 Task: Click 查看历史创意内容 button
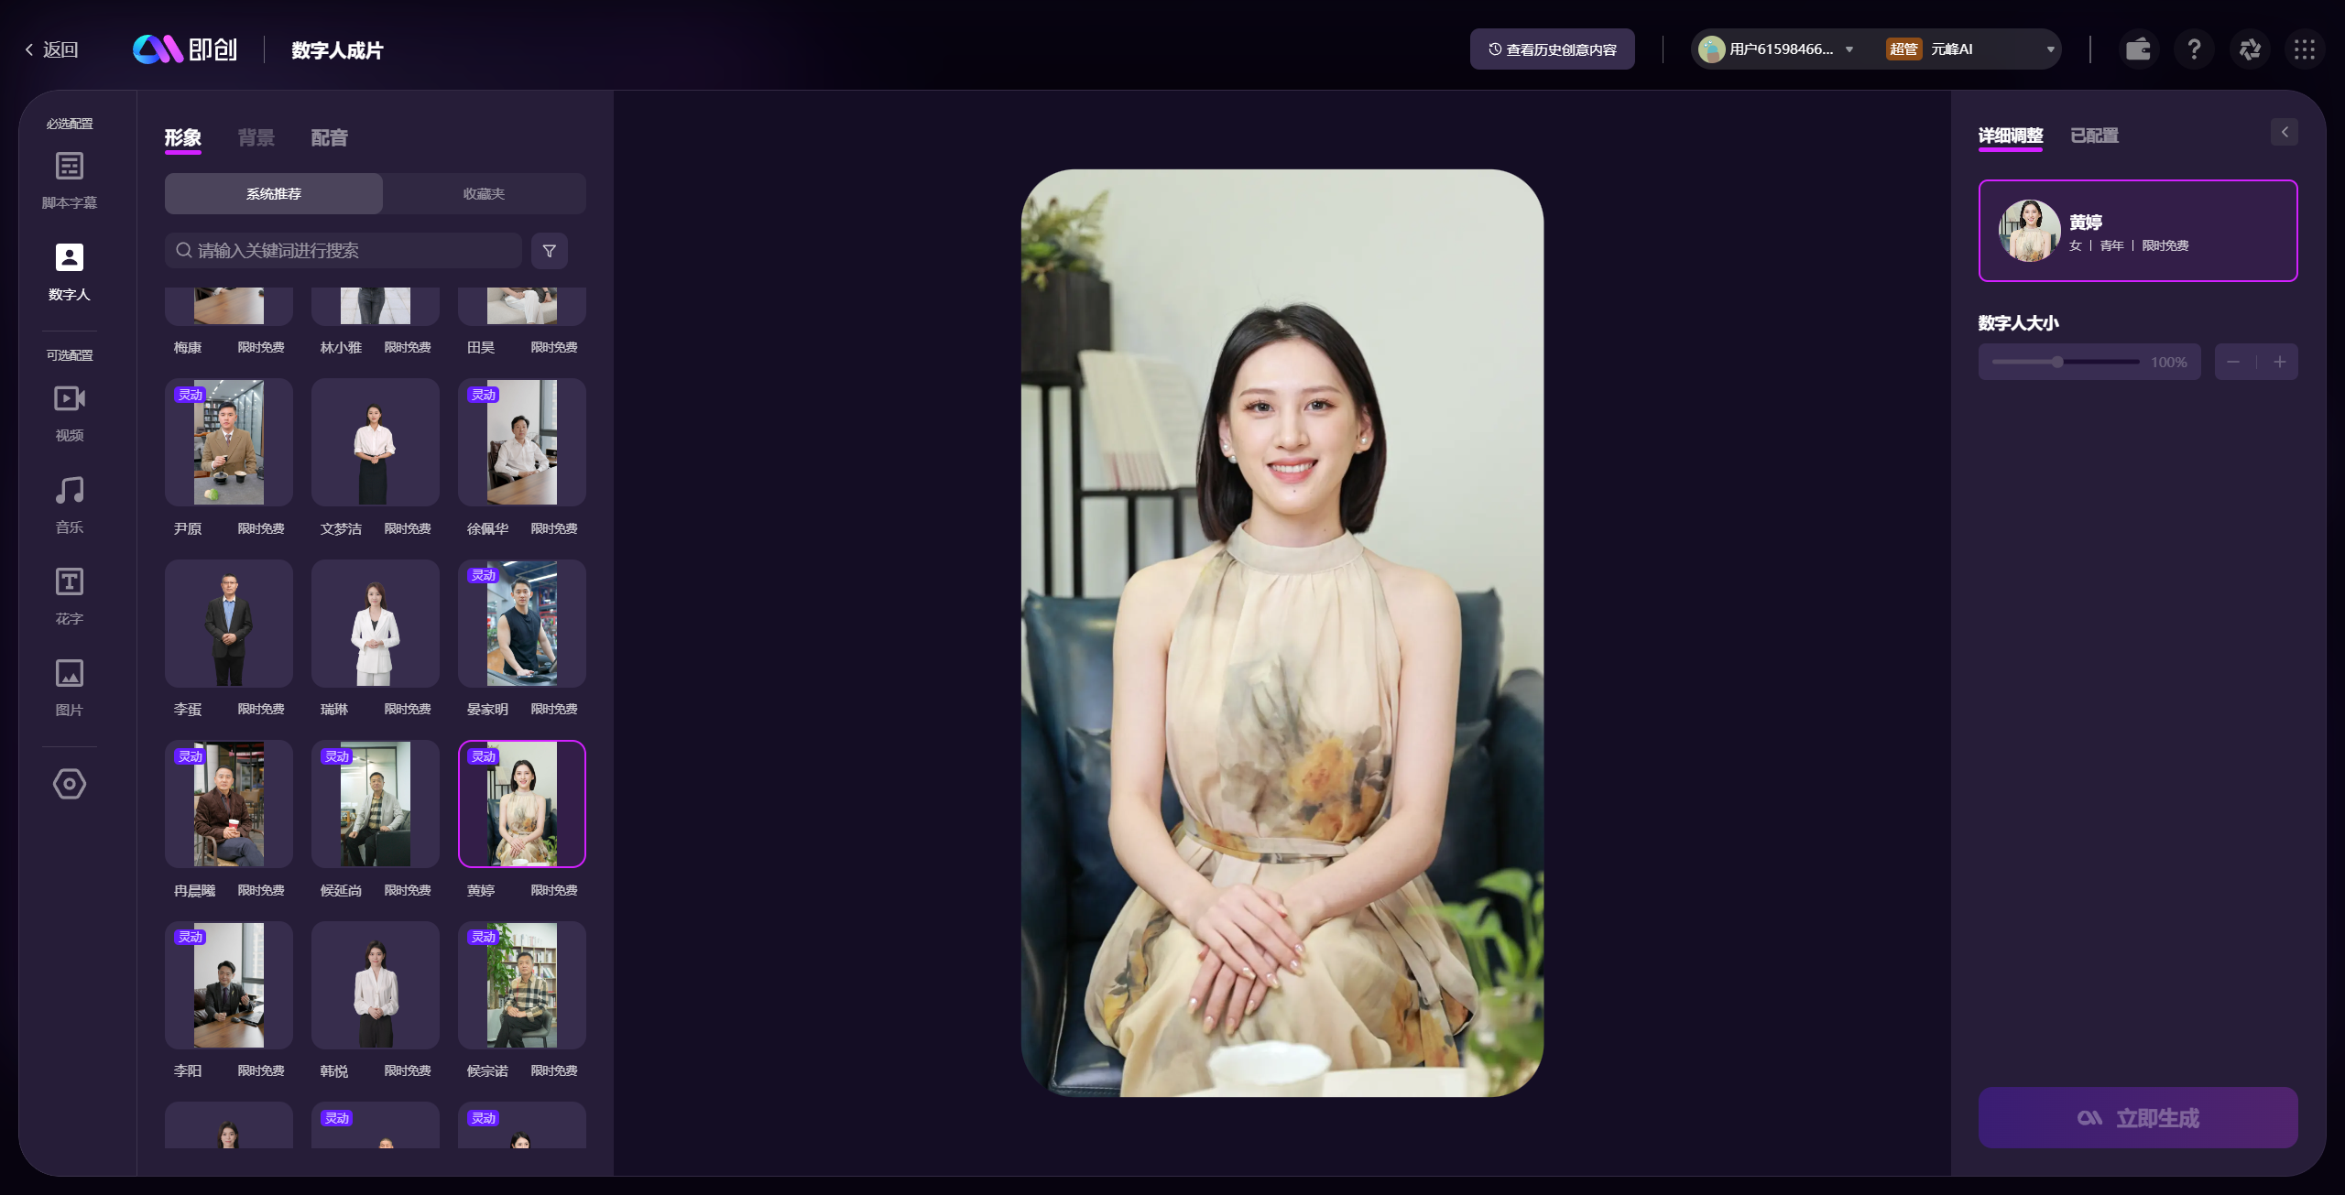1553,49
